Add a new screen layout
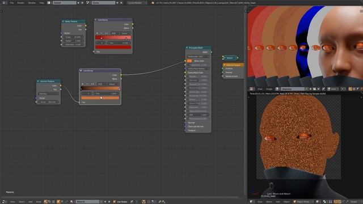Viewport: 363px width, 204px height. [78, 3]
